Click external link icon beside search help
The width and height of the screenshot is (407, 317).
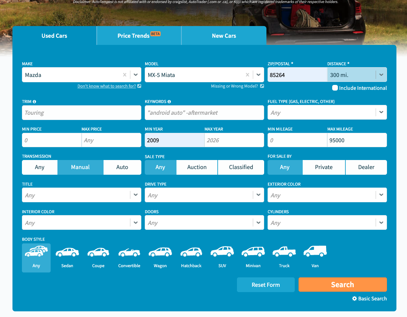pyautogui.click(x=139, y=86)
